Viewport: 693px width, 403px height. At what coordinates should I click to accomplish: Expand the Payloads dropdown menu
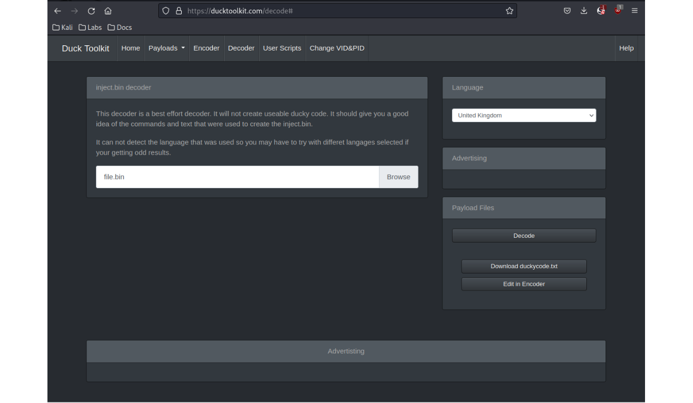click(167, 48)
